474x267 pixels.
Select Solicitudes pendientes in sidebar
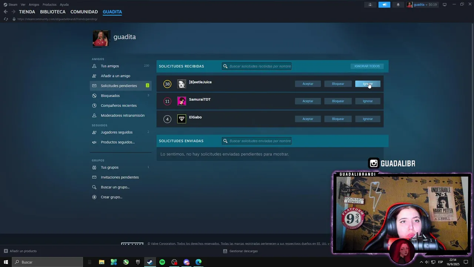[x=120, y=86]
